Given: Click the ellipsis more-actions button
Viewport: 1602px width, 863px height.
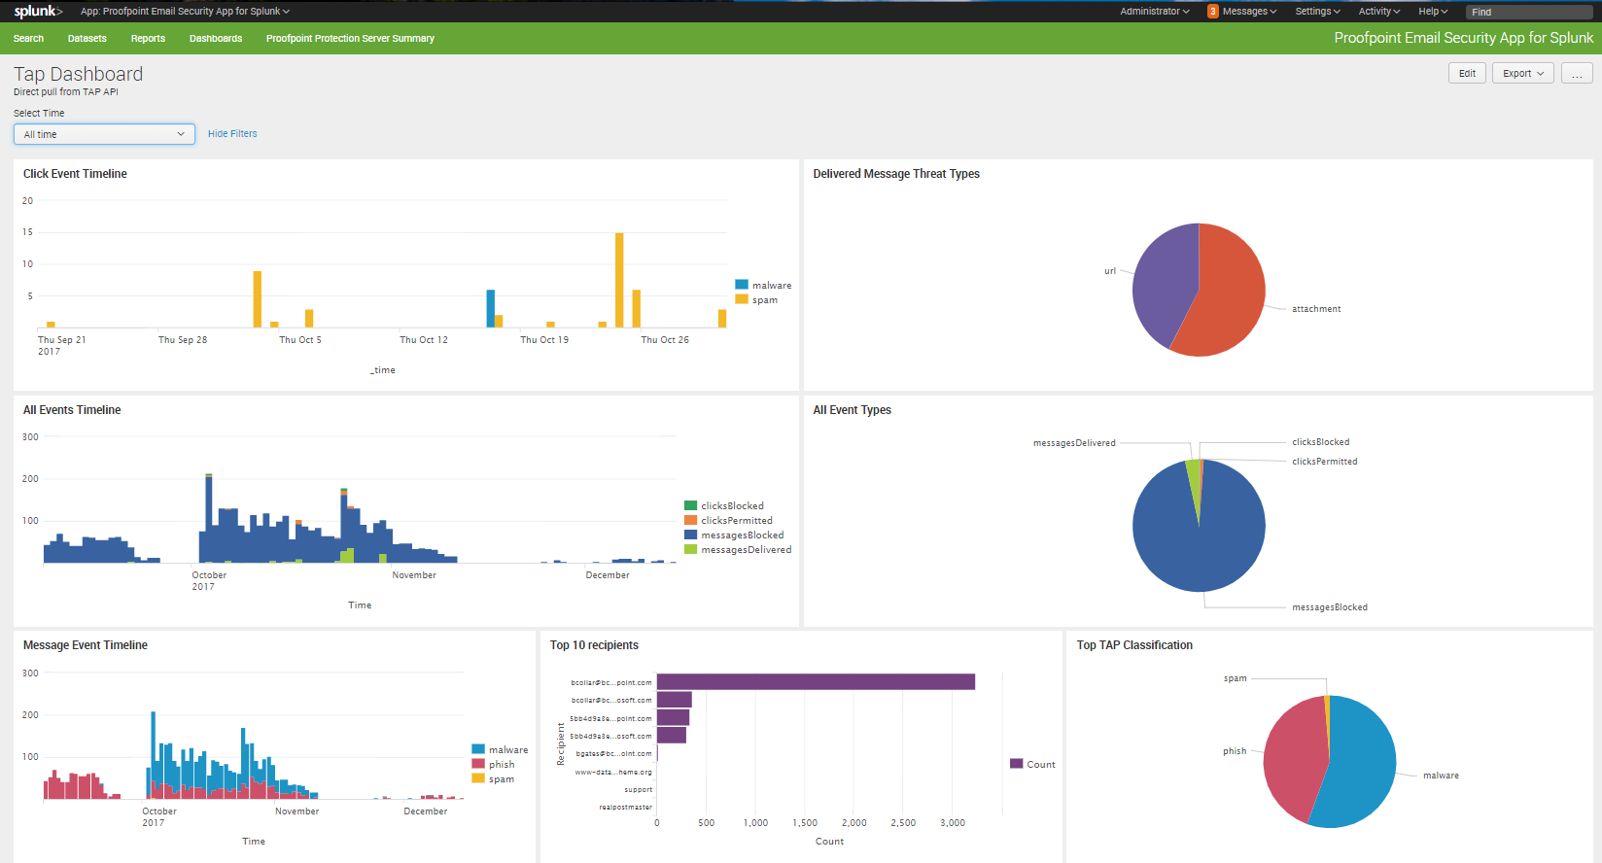Looking at the screenshot, I should (1577, 74).
